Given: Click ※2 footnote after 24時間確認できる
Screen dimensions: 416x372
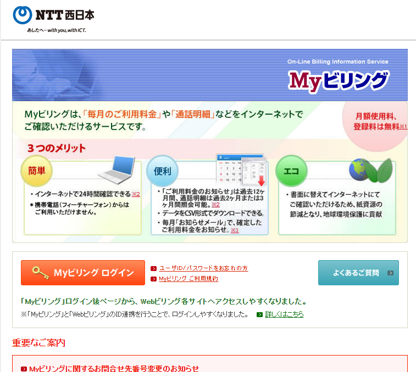Looking at the screenshot, I should pos(136,194).
